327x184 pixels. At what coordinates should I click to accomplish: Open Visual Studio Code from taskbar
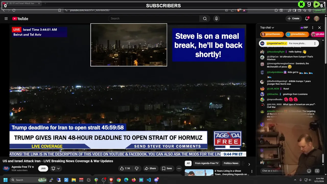pyautogui.click(x=149, y=180)
